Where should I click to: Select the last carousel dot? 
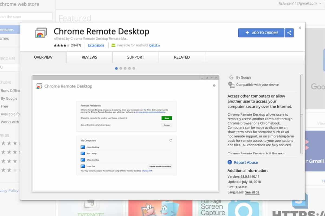134,69
